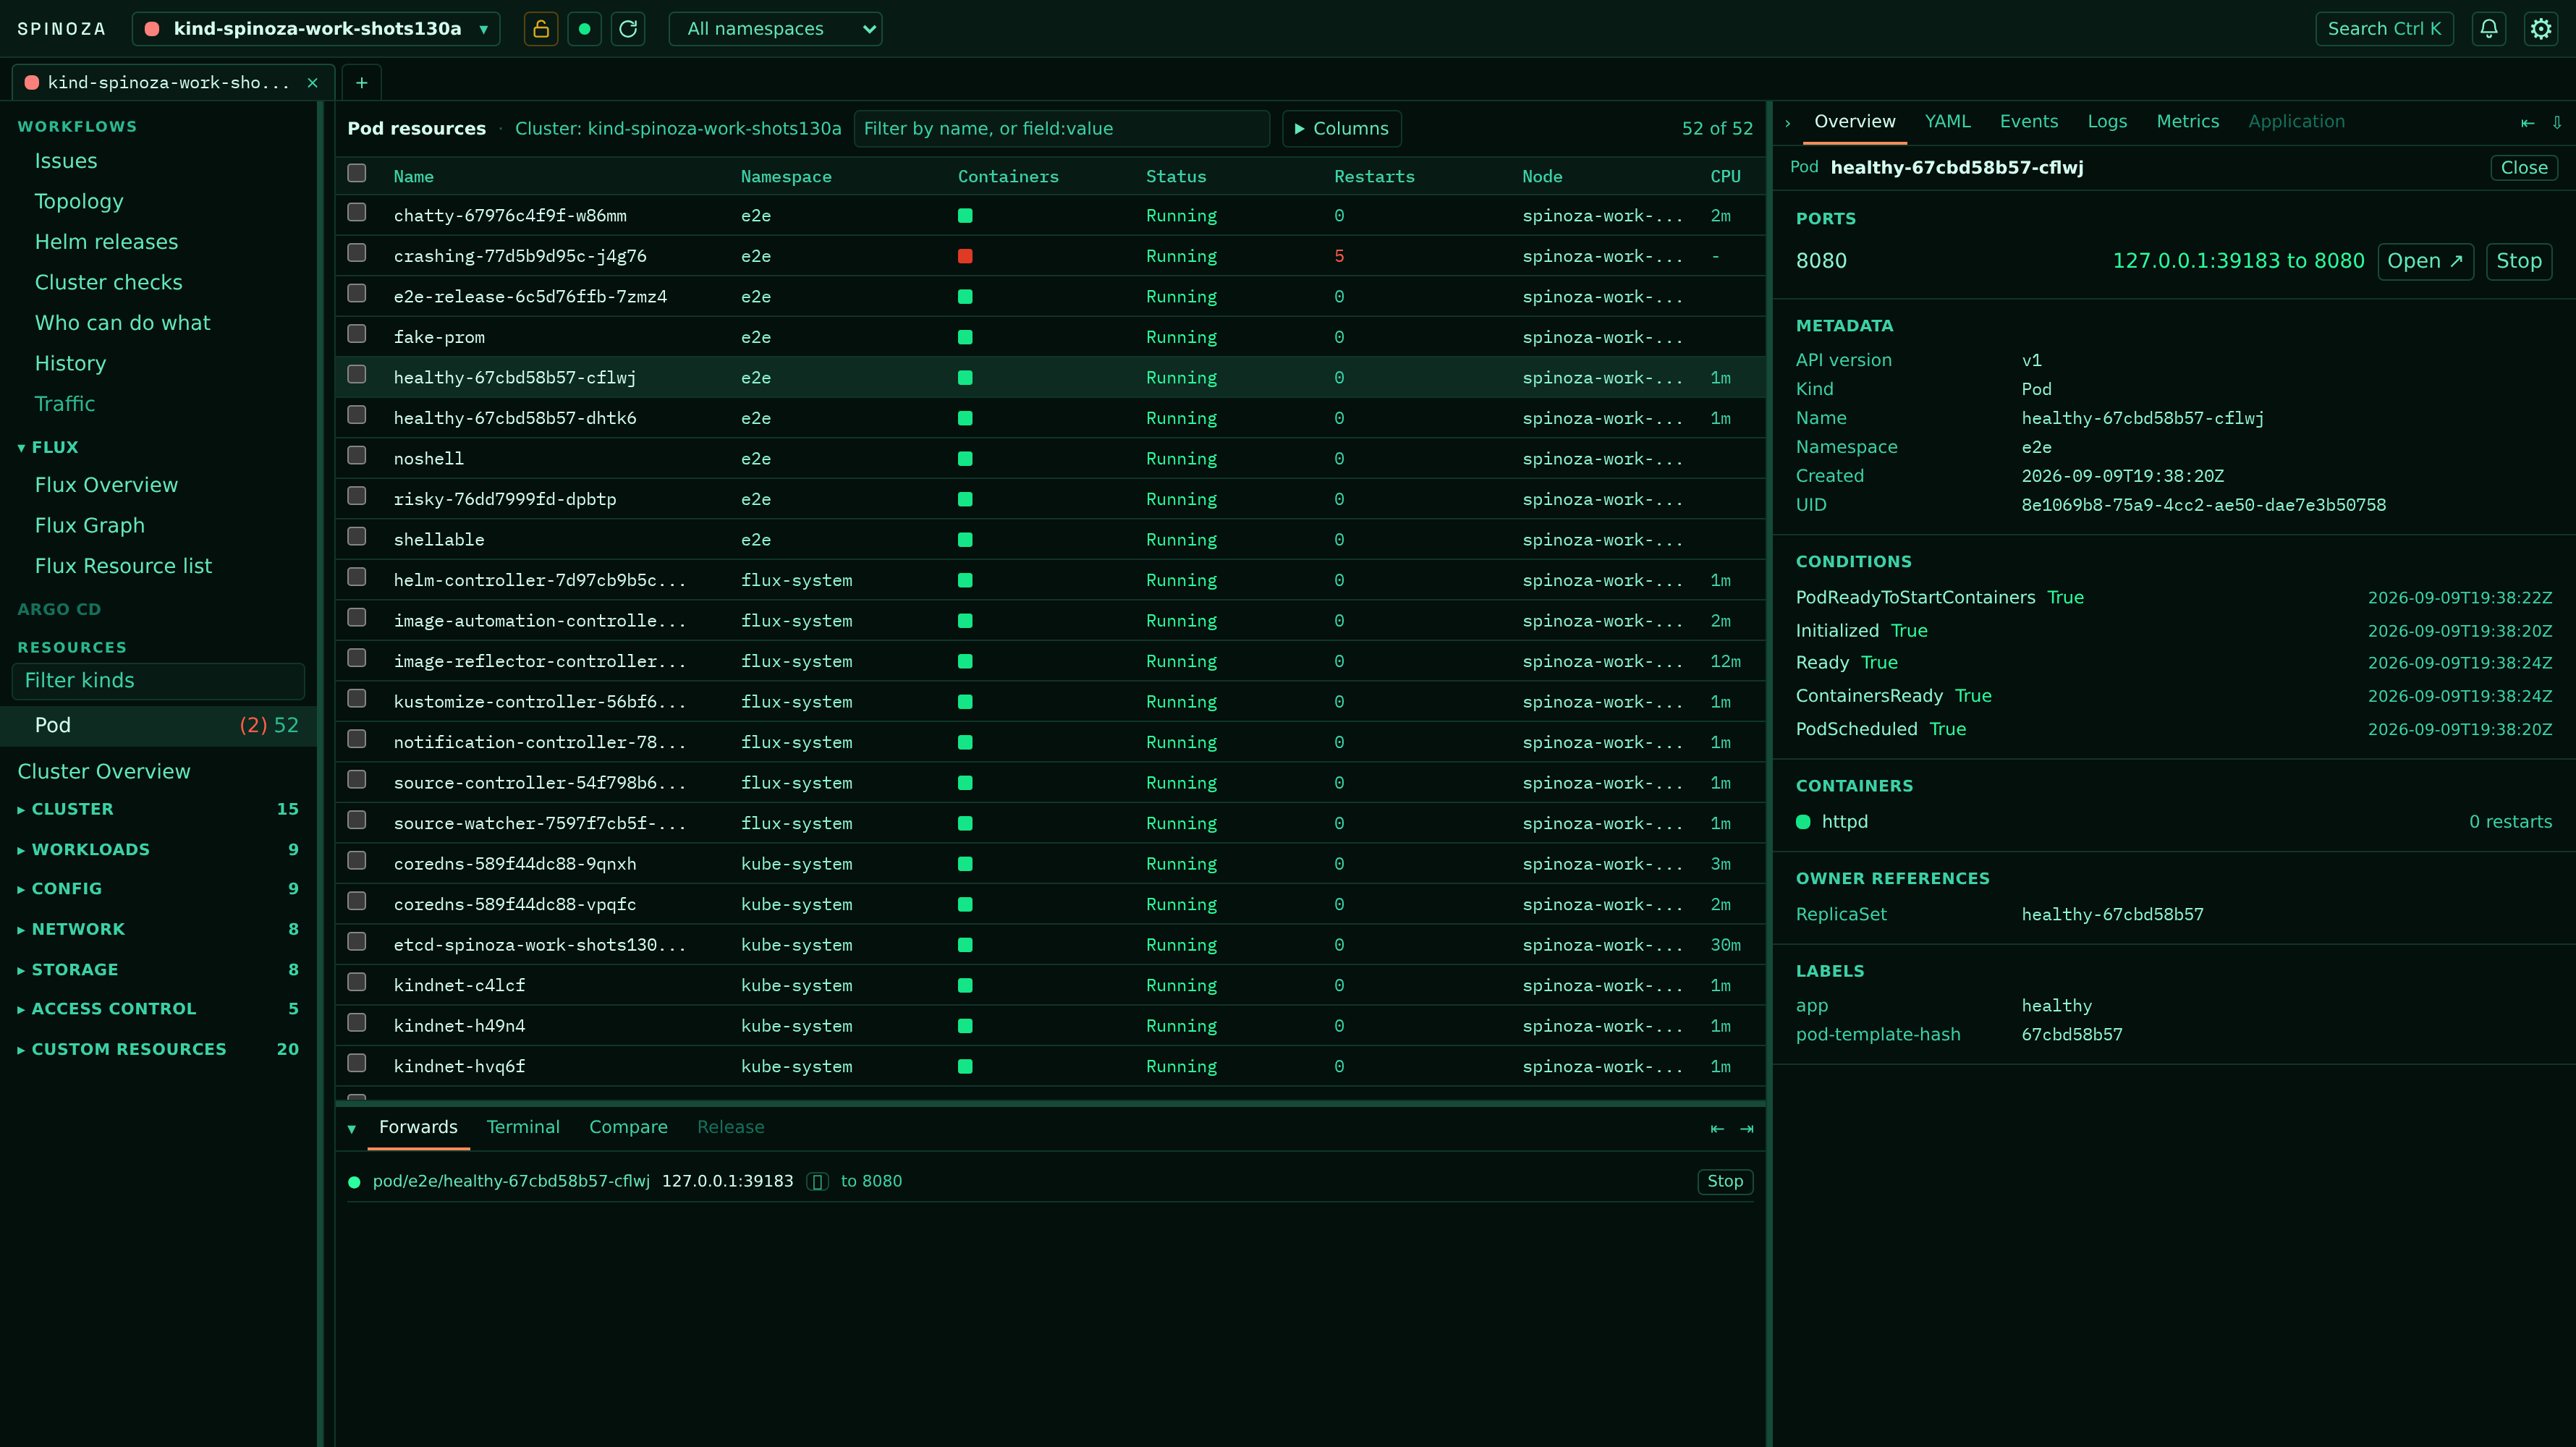The height and width of the screenshot is (1447, 2576).
Task: Open the settings gear icon
Action: (x=2541, y=29)
